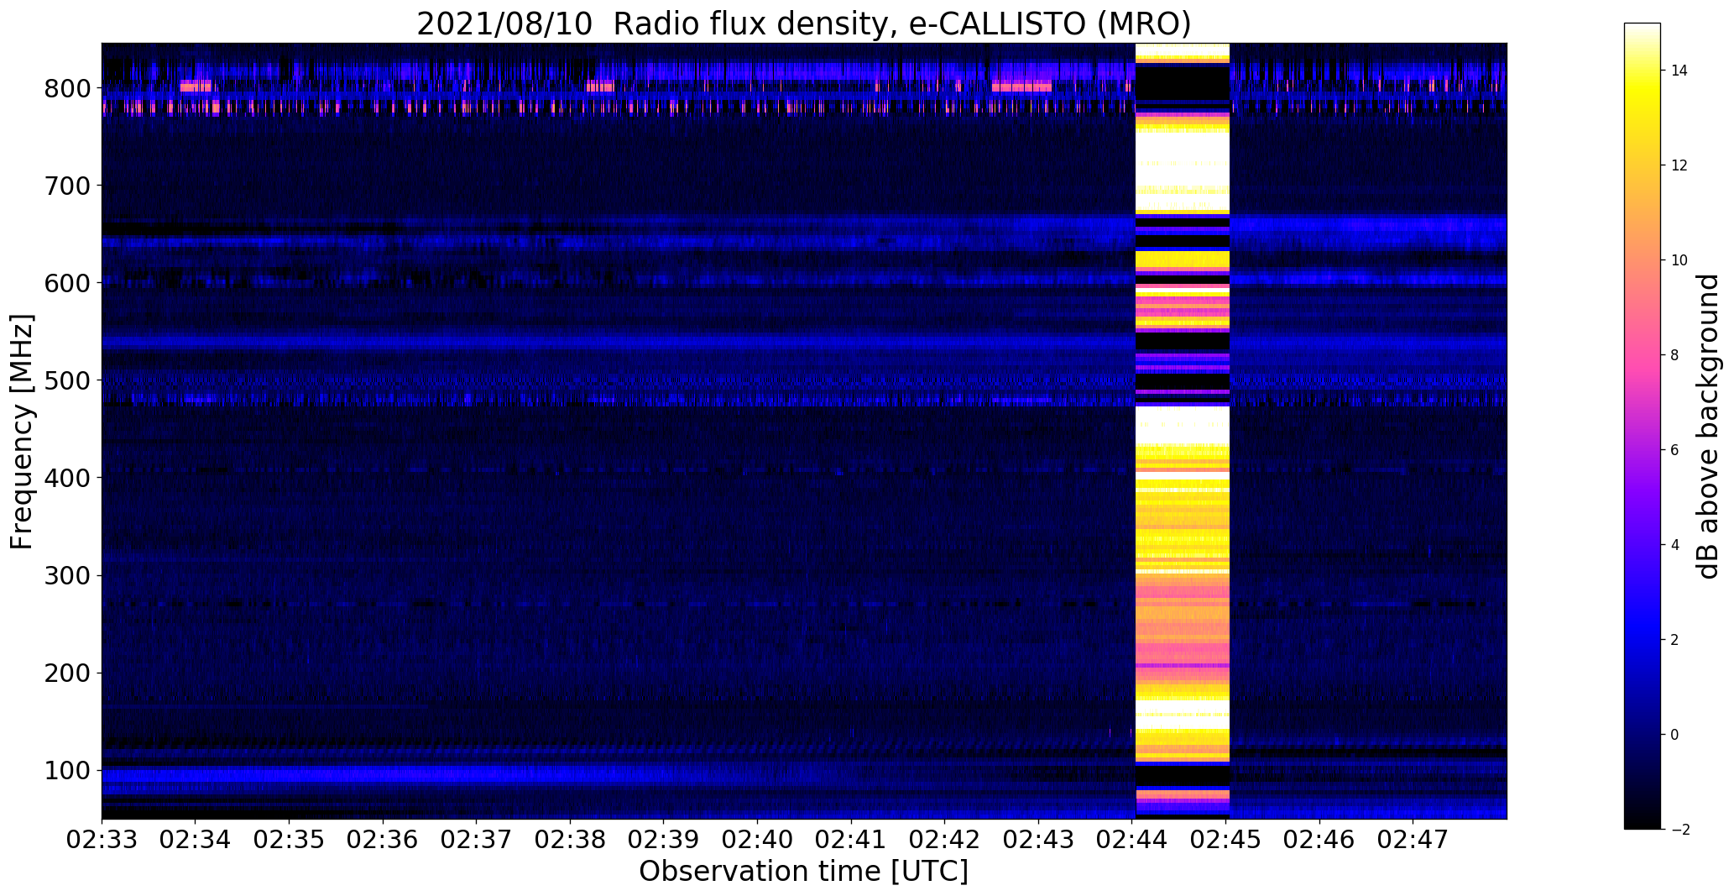The height and width of the screenshot is (896, 1734).
Task: Click the colorbar tick label −2
Action: [x=1679, y=830]
